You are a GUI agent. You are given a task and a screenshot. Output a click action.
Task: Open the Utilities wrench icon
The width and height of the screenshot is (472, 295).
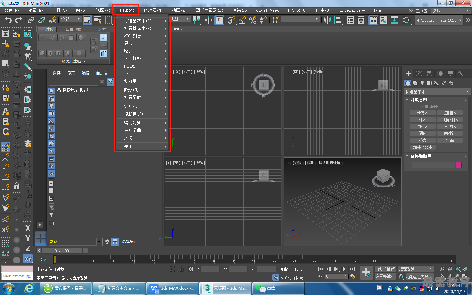pos(461,73)
